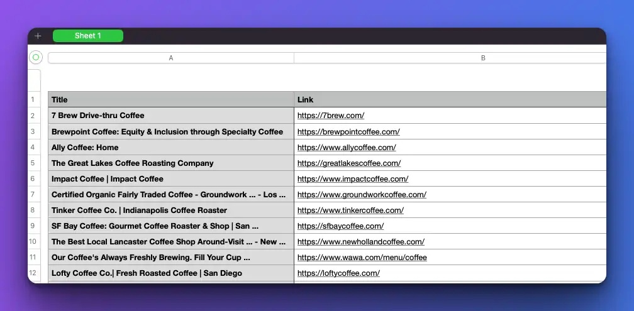Screen dimensions: 634x311
Task: Click the table handle circle icon
Action: tap(36, 57)
